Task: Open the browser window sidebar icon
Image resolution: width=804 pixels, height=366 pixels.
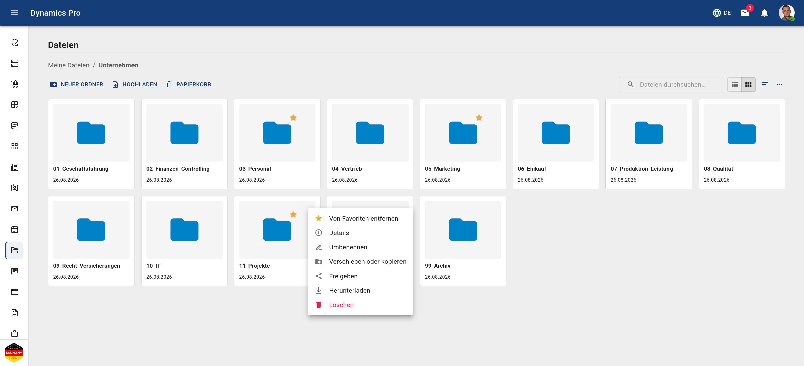Action: point(15,292)
